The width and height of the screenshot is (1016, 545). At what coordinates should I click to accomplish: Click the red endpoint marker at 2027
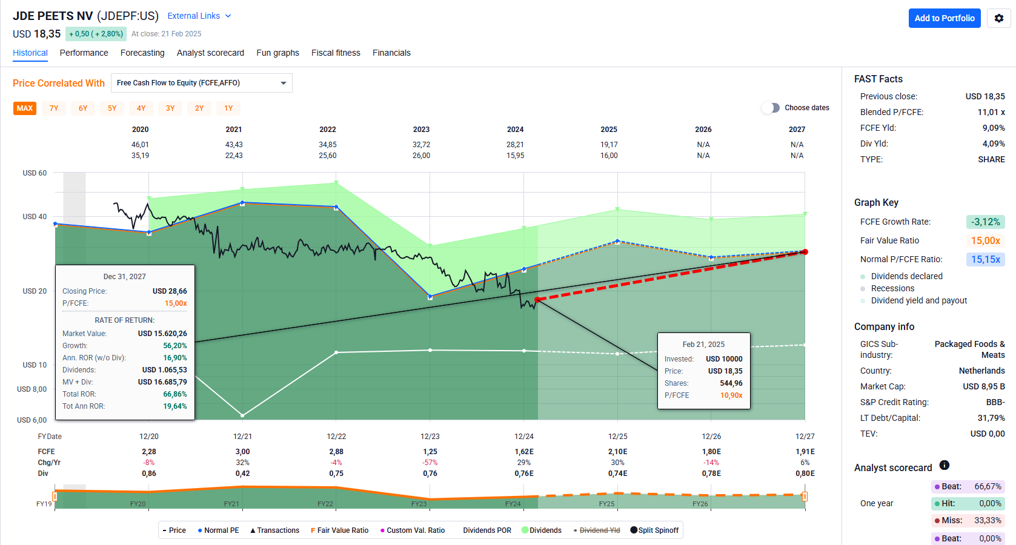805,252
